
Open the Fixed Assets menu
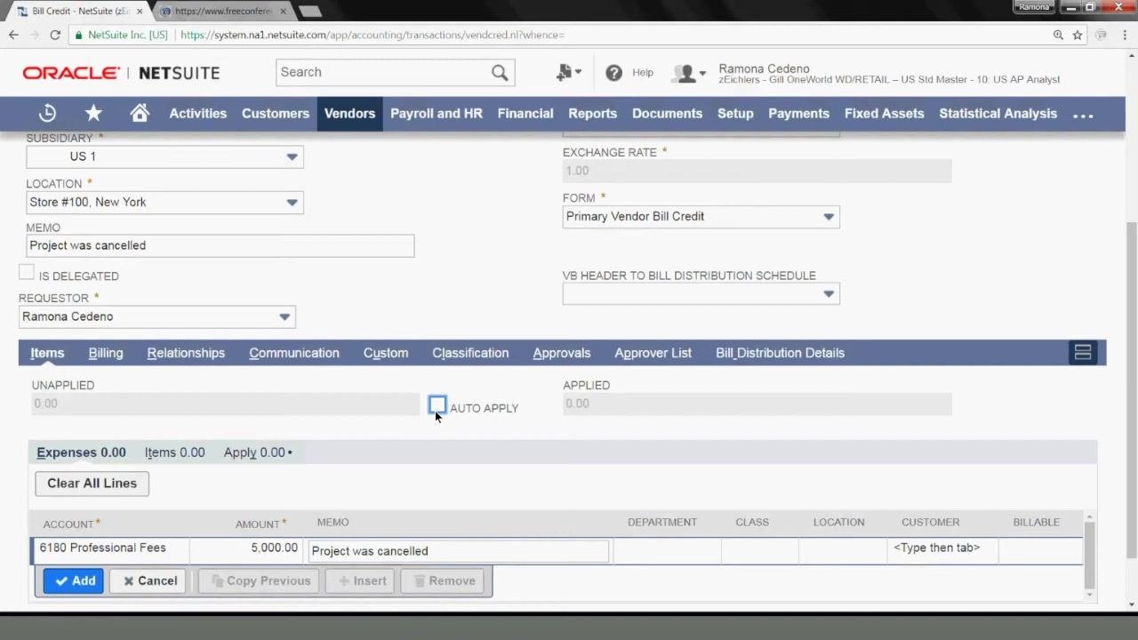click(x=884, y=114)
